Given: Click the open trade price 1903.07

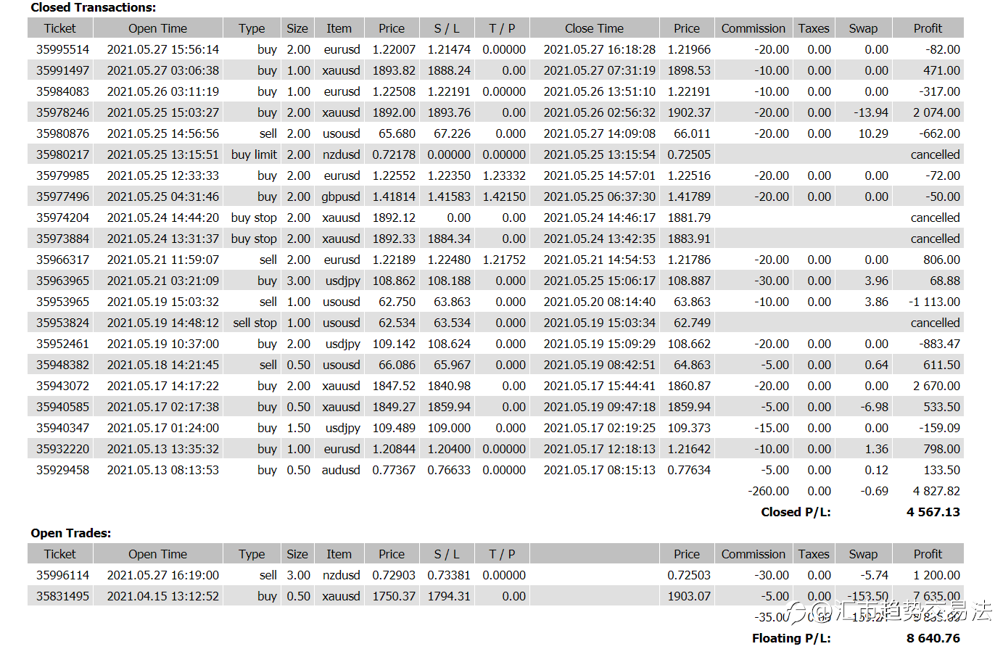Looking at the screenshot, I should 689,596.
